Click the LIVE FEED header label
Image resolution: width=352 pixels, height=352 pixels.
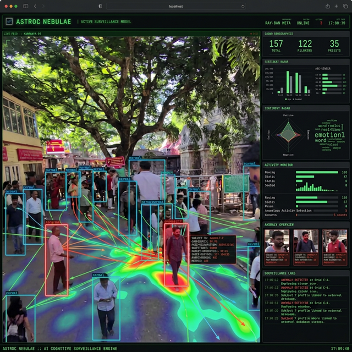click(22, 34)
